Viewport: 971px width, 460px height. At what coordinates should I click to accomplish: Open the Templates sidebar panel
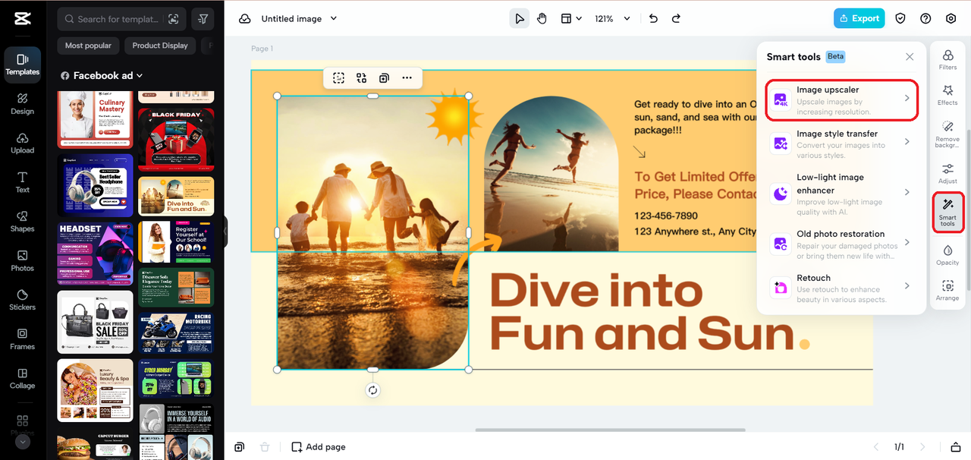(23, 64)
